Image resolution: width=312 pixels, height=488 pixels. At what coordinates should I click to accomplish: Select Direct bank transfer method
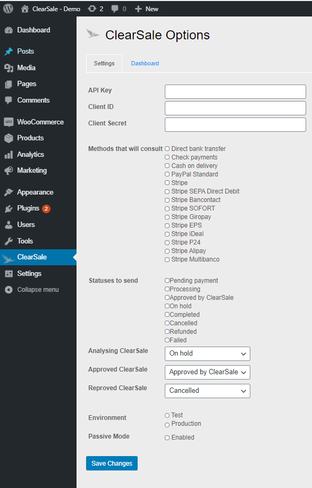167,149
